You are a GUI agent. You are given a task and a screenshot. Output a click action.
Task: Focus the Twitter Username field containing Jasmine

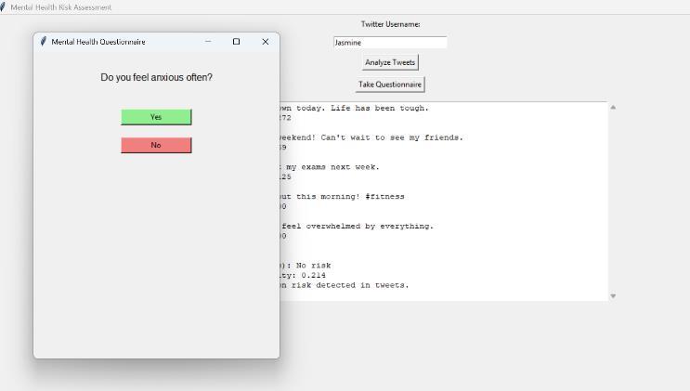pos(390,43)
